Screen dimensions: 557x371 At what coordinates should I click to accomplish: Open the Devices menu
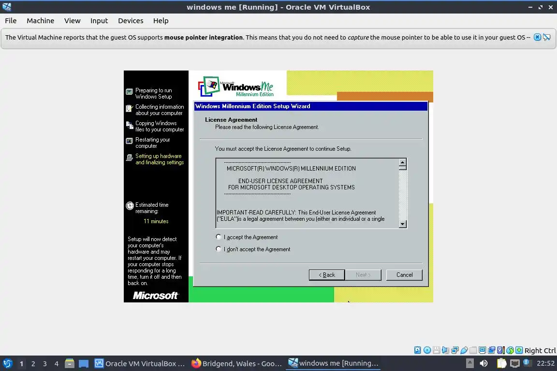[x=131, y=21]
